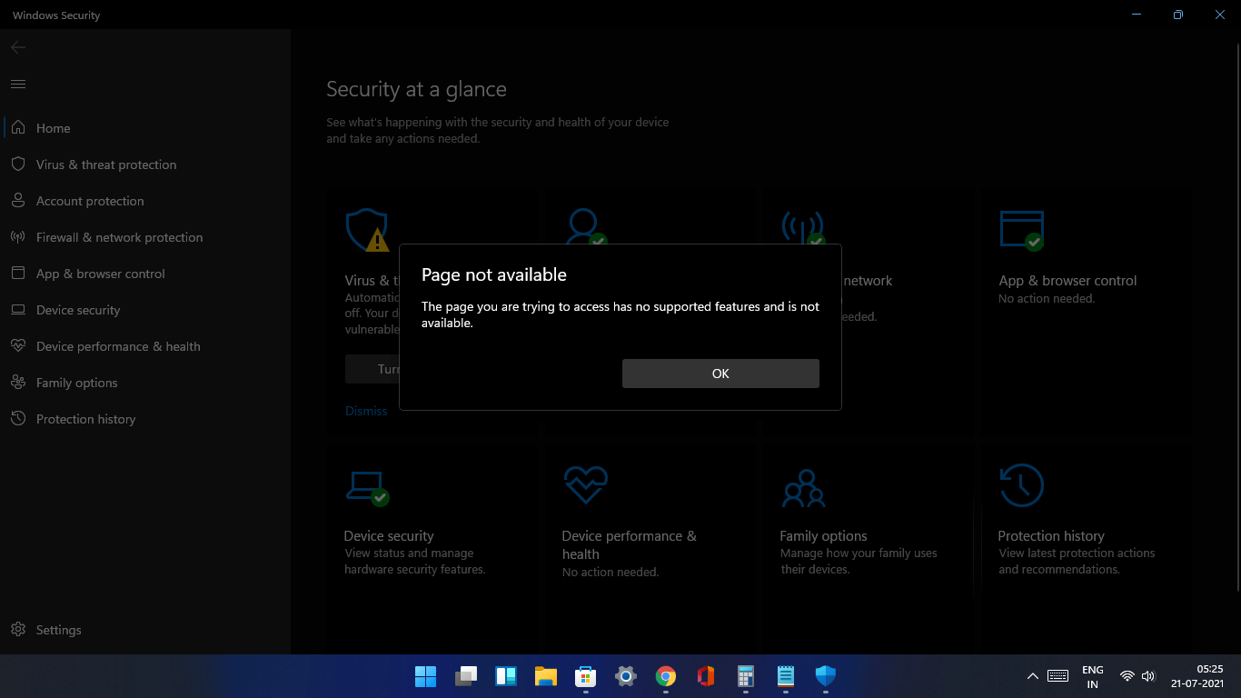Launch Windows Security shield from taskbar

point(825,676)
